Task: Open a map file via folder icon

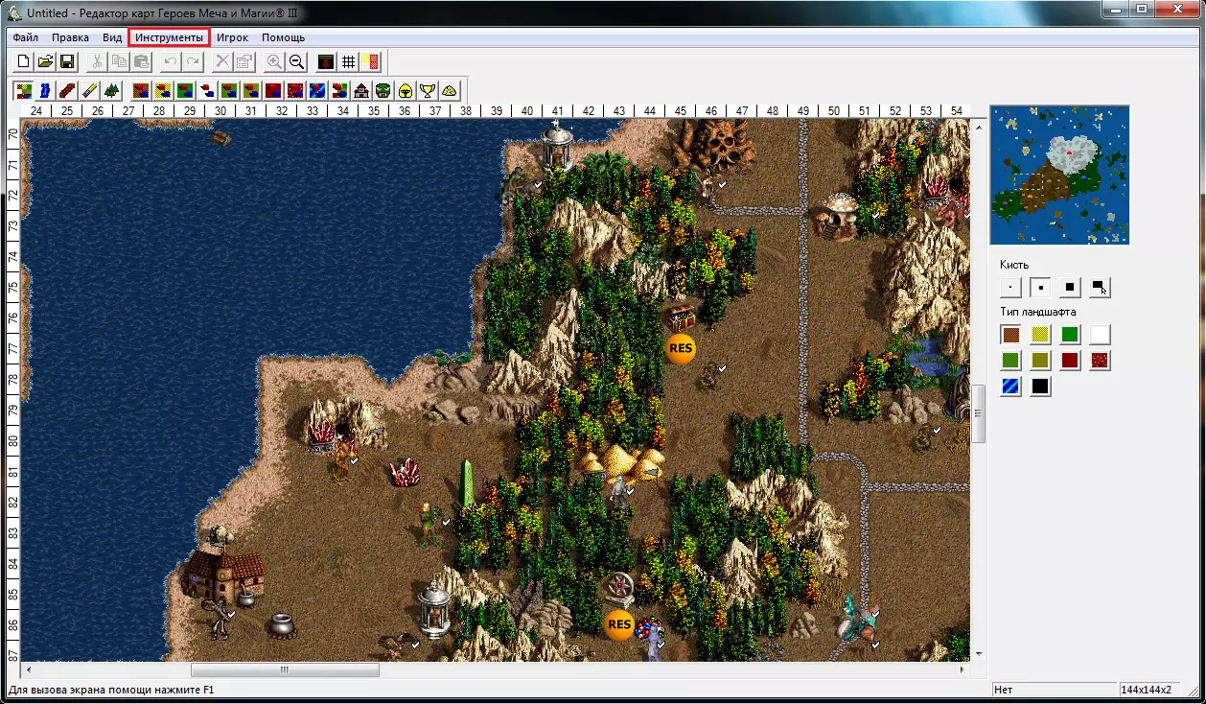Action: coord(45,61)
